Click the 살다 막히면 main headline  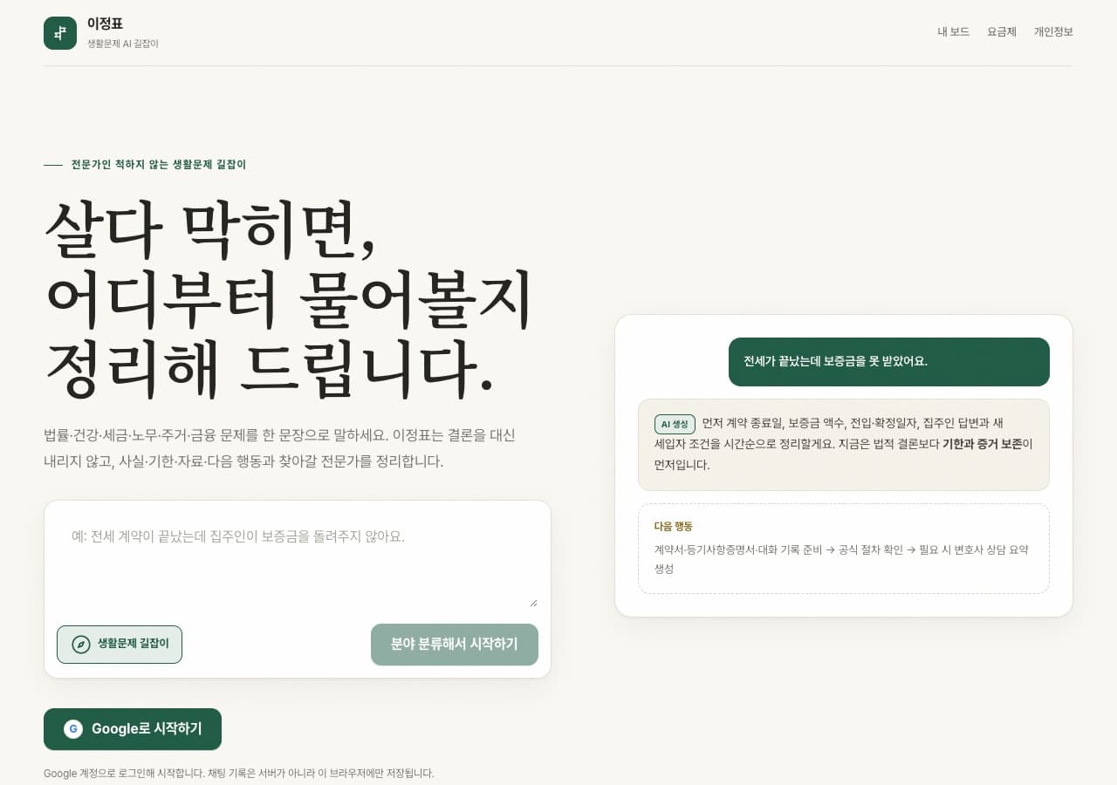(289, 299)
